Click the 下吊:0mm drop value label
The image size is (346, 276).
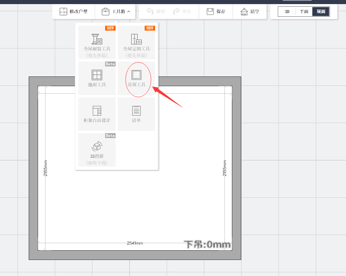coord(207,244)
